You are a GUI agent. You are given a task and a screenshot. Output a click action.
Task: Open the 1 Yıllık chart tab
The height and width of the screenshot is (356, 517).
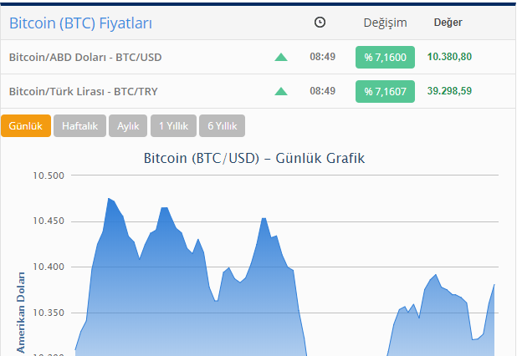[173, 126]
